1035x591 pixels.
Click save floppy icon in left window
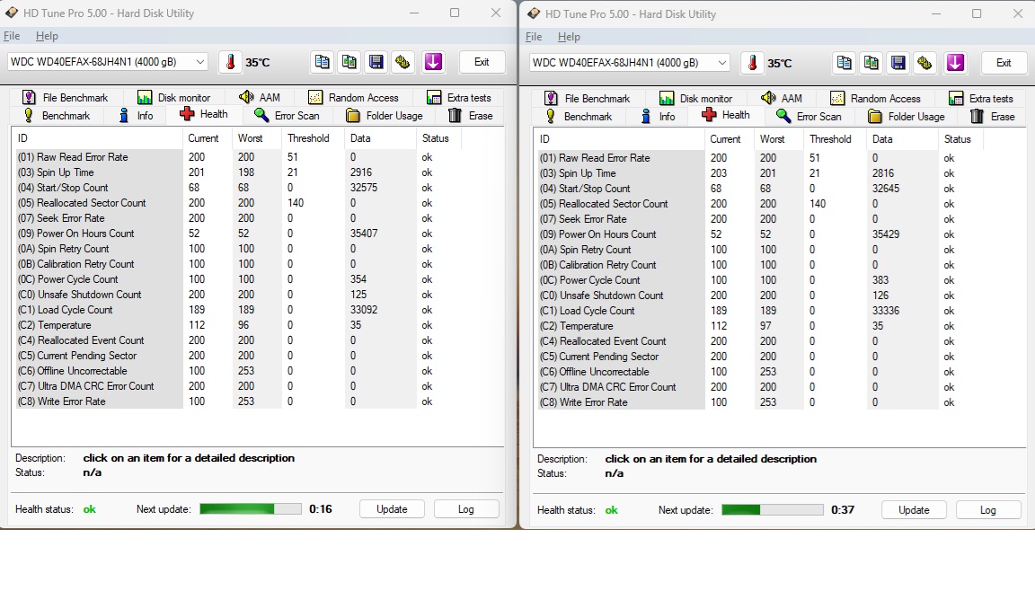(x=376, y=62)
